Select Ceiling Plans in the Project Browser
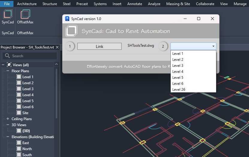Viewport: 249px width, 157px height. coord(22,119)
